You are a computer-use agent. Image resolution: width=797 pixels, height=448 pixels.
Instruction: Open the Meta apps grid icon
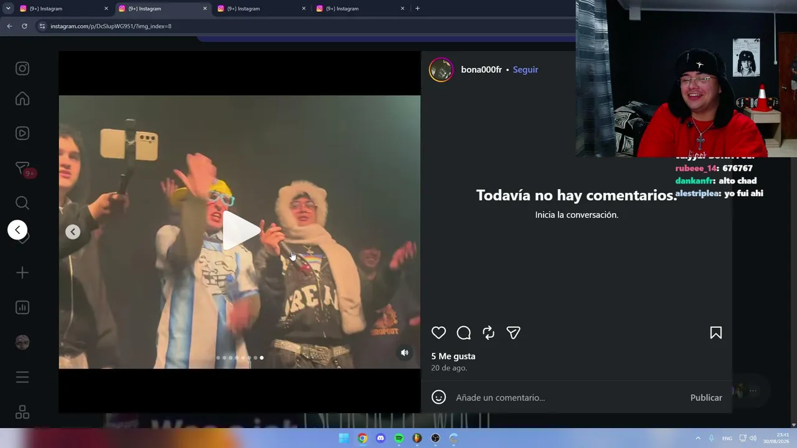click(x=22, y=412)
